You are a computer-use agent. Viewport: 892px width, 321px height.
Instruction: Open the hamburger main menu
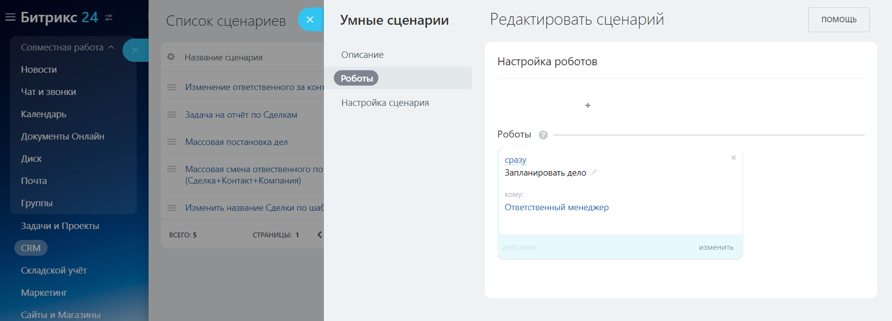tap(10, 18)
